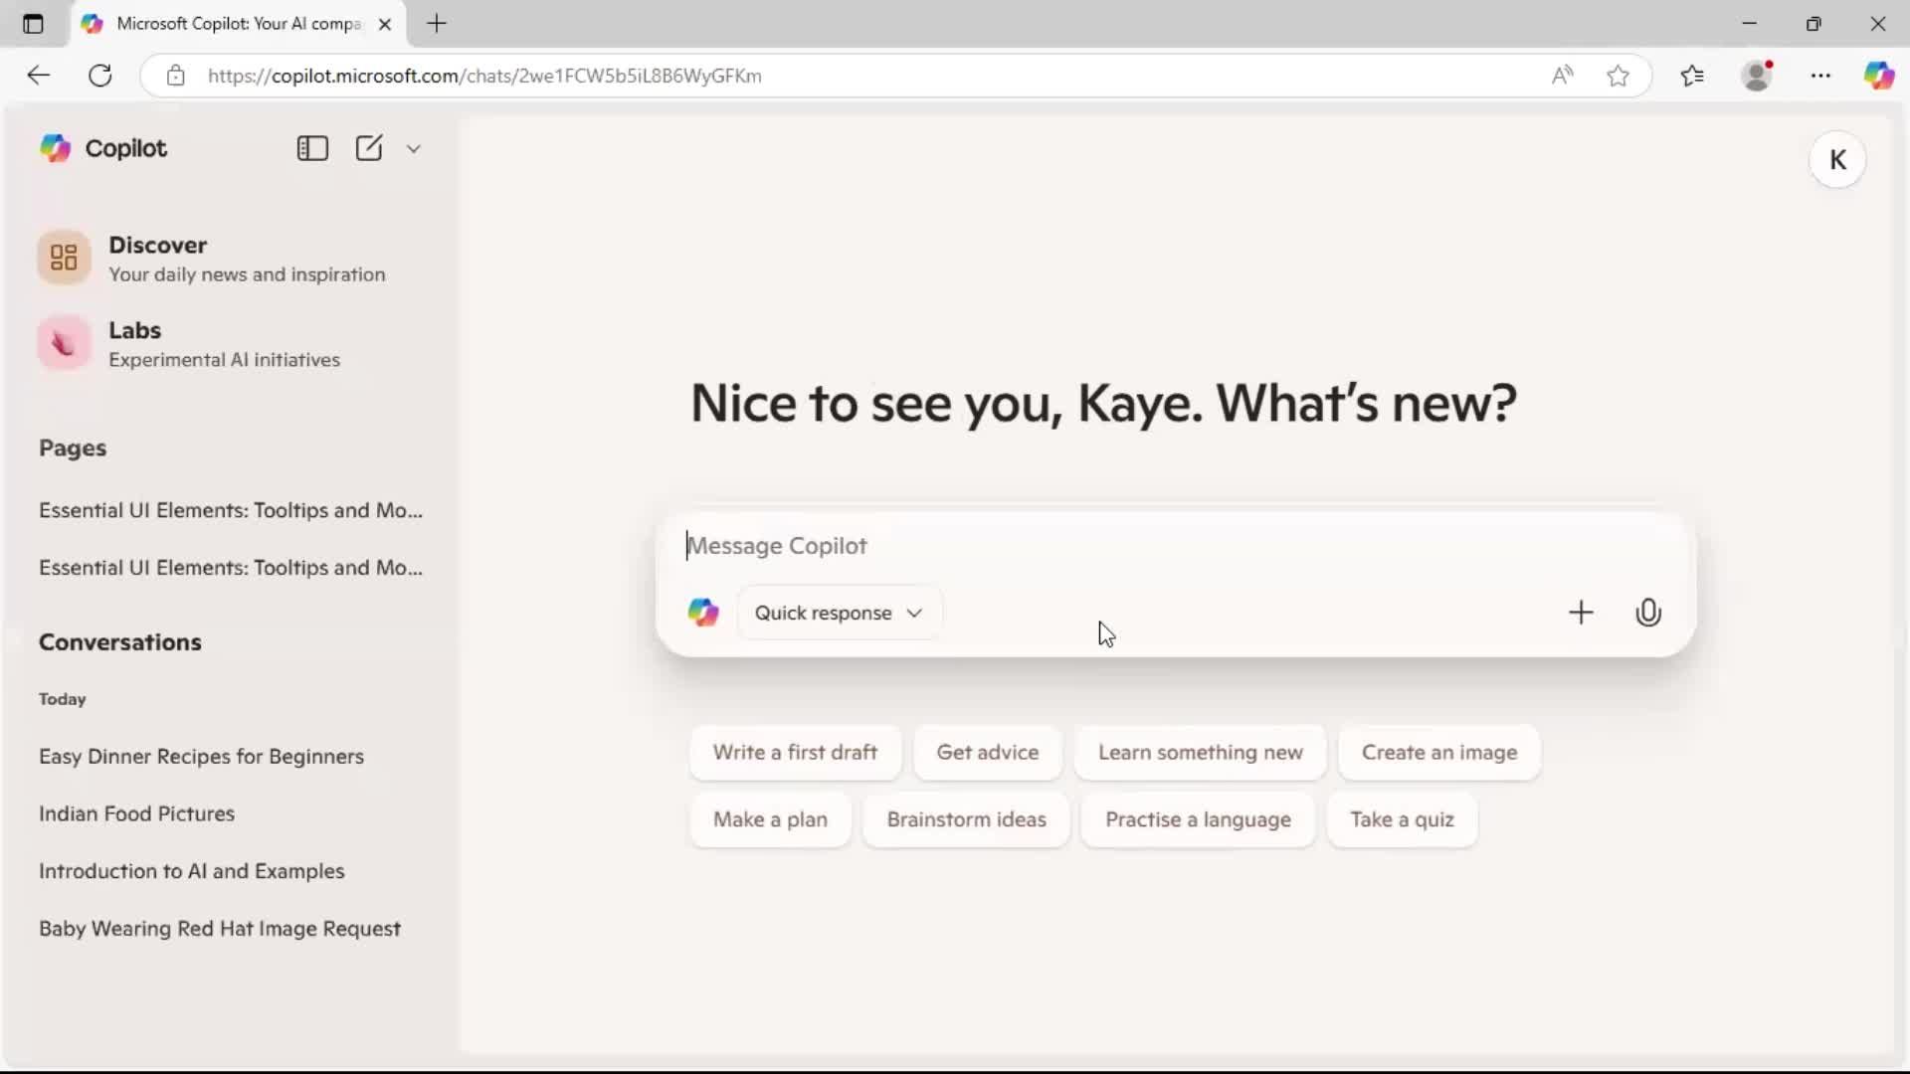Open the first Essential UI Elements page
The height and width of the screenshot is (1074, 1910).
click(231, 510)
